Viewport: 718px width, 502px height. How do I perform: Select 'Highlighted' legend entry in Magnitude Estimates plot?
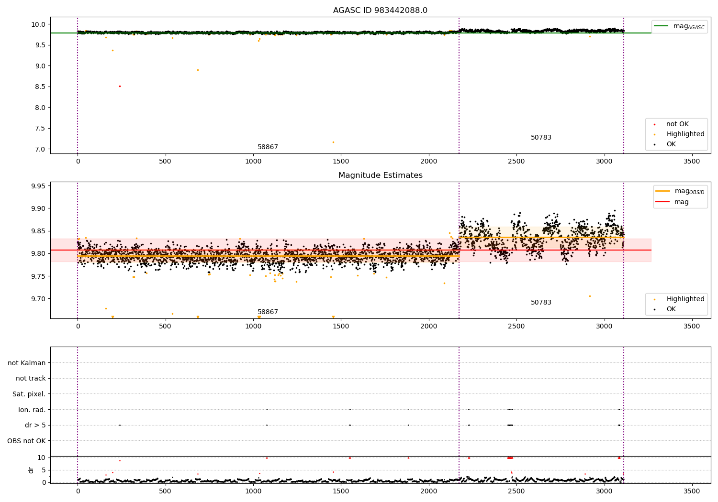[685, 299]
